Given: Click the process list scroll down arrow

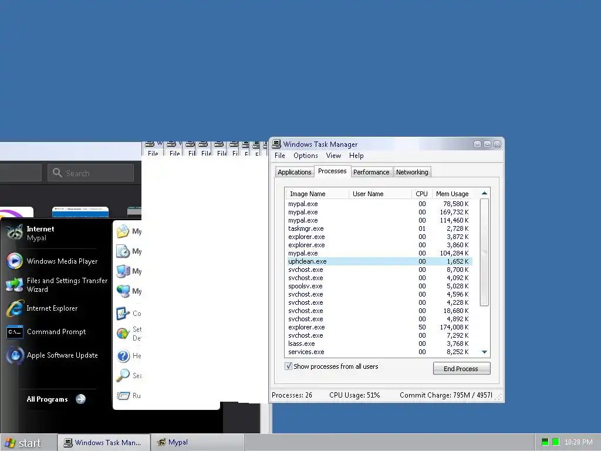Looking at the screenshot, I should click(x=484, y=352).
